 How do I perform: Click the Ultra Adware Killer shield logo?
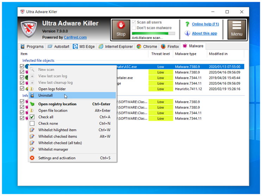pyautogui.click(x=29, y=29)
